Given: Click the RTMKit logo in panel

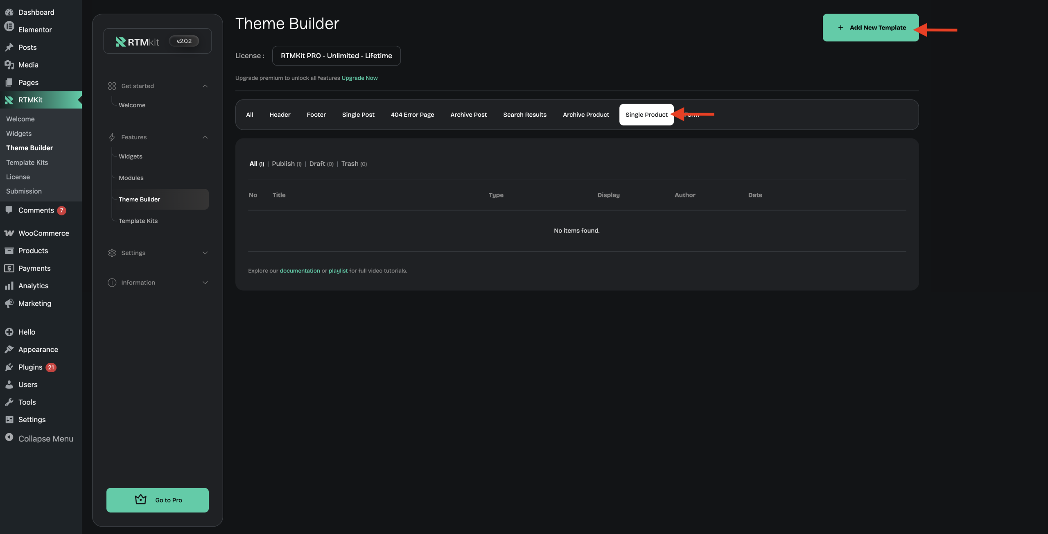Looking at the screenshot, I should pyautogui.click(x=138, y=42).
